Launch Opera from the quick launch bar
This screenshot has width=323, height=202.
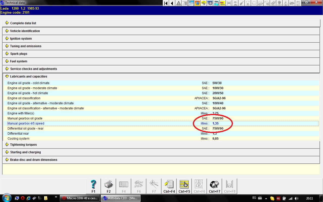[x=22, y=198]
